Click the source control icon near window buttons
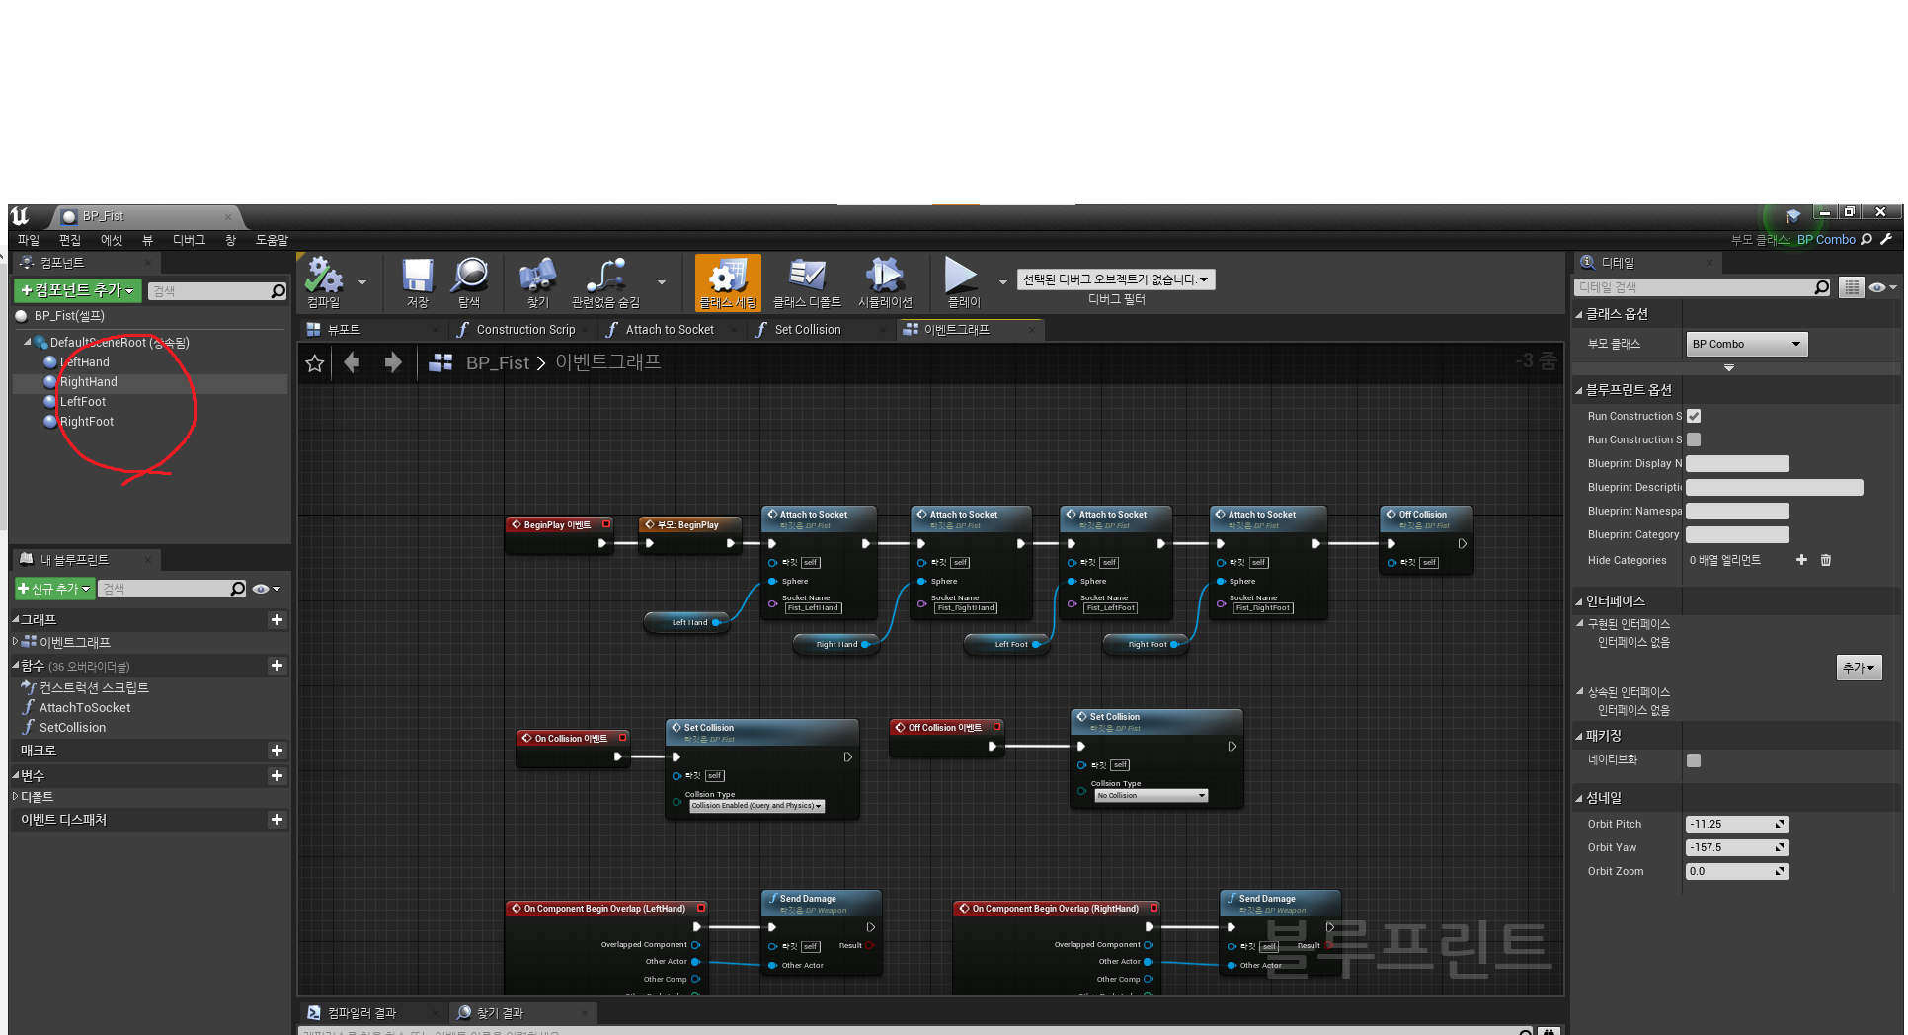Viewport: 1908px width, 1035px height. (x=1792, y=215)
